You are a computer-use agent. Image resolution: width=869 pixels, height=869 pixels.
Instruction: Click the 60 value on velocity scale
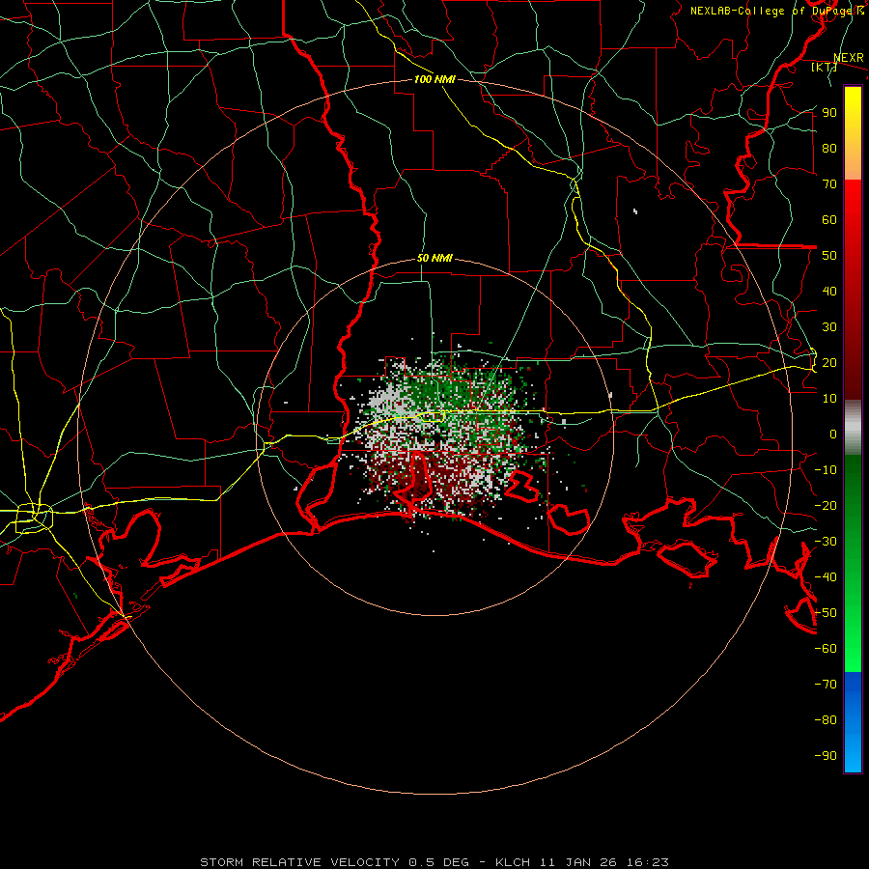[829, 220]
